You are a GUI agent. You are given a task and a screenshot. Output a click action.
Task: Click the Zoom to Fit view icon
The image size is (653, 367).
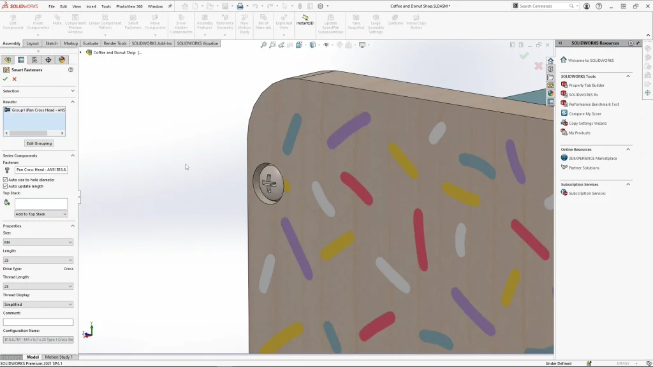(263, 45)
